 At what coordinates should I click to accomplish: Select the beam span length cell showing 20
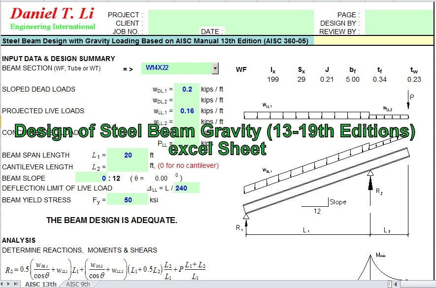pos(127,155)
